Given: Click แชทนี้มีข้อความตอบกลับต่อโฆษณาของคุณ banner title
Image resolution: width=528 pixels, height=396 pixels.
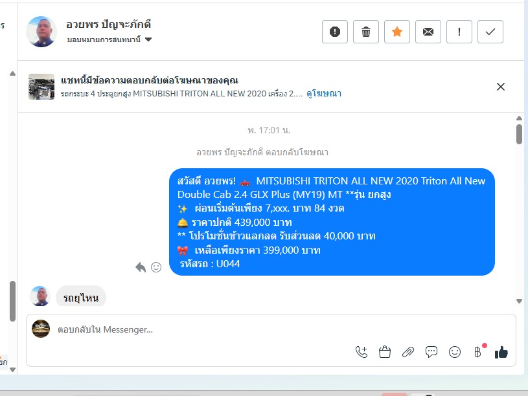Looking at the screenshot, I should 150,80.
